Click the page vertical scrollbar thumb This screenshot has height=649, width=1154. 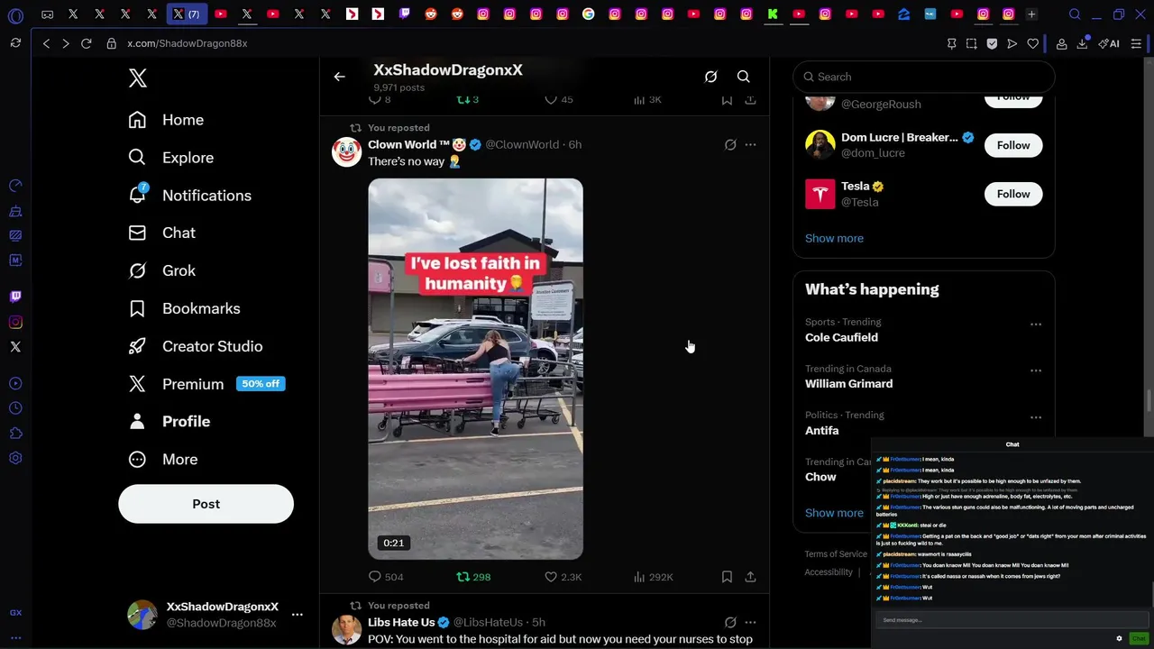pos(1149,399)
